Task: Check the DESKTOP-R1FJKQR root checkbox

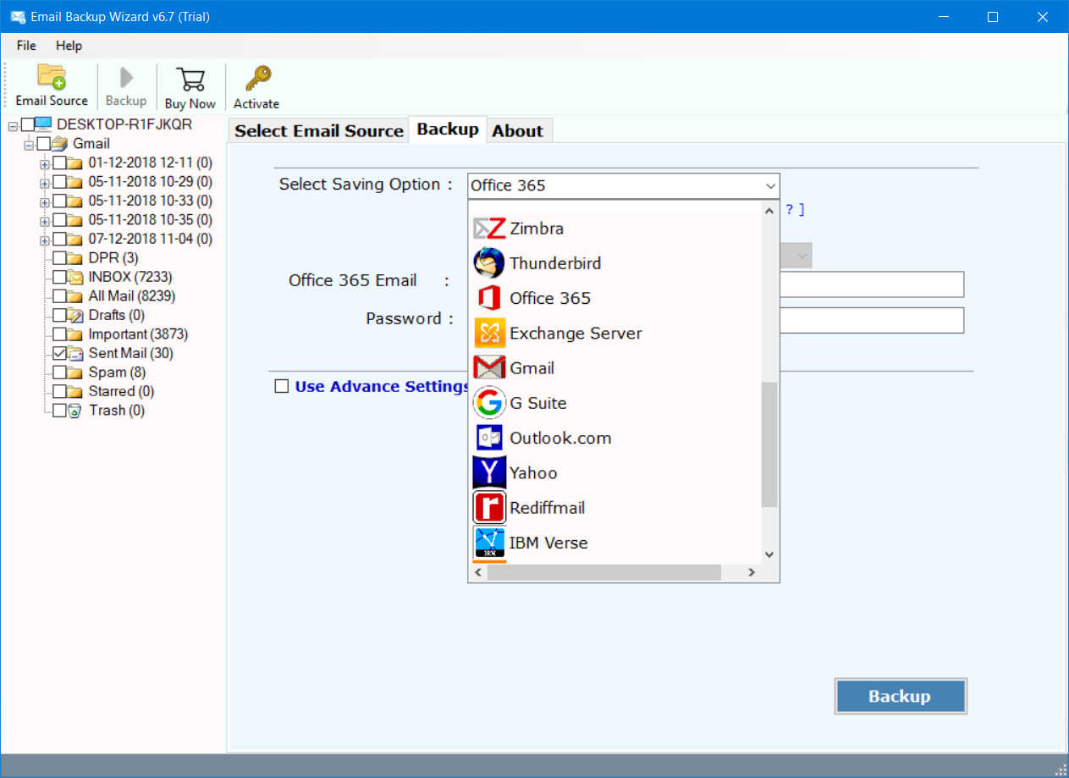Action: click(x=27, y=125)
